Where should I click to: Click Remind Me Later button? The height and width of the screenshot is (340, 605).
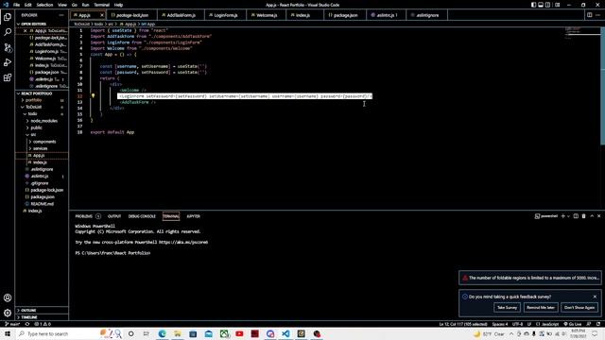pyautogui.click(x=540, y=308)
